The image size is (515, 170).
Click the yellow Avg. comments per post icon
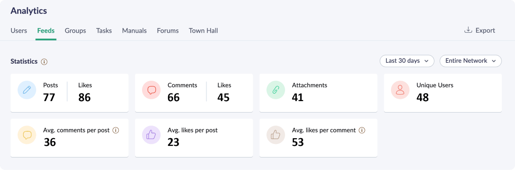(27, 135)
